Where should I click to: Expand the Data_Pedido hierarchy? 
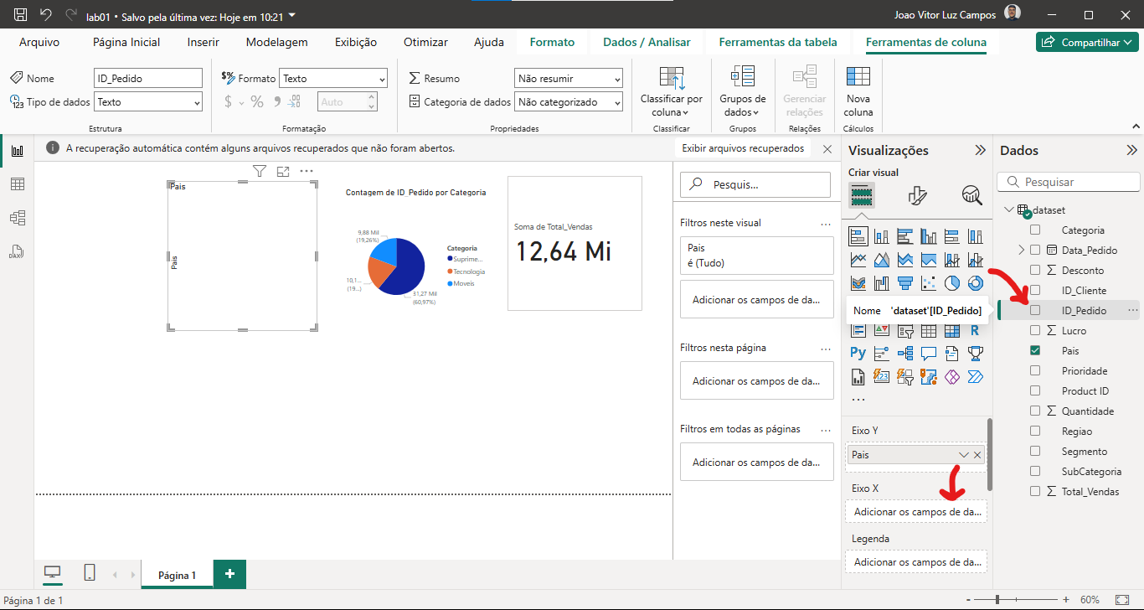click(x=1021, y=250)
